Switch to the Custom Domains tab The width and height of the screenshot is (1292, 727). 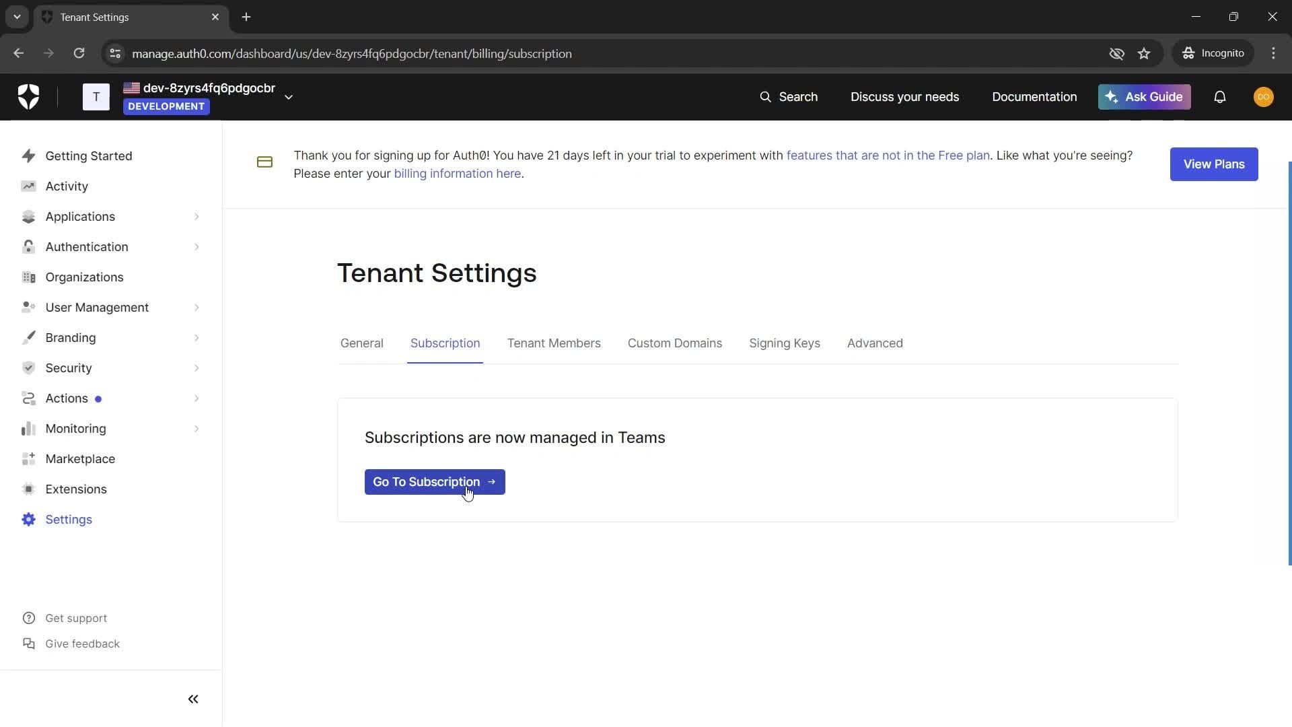point(675,343)
